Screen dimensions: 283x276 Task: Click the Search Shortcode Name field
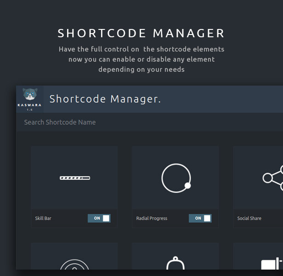(149, 122)
